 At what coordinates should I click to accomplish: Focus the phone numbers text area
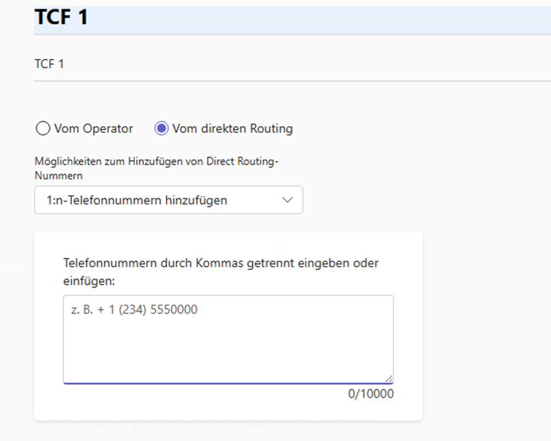click(x=228, y=340)
